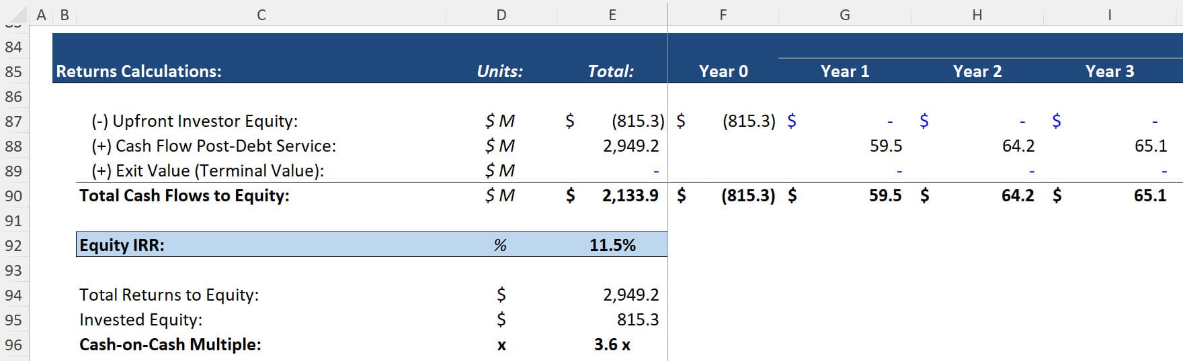Select column H header
The width and height of the screenshot is (1183, 361).
point(977,15)
